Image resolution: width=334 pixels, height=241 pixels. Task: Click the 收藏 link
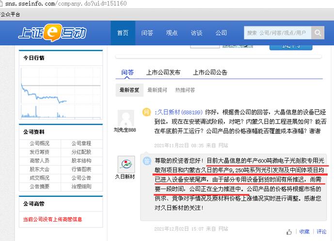click(304, 232)
